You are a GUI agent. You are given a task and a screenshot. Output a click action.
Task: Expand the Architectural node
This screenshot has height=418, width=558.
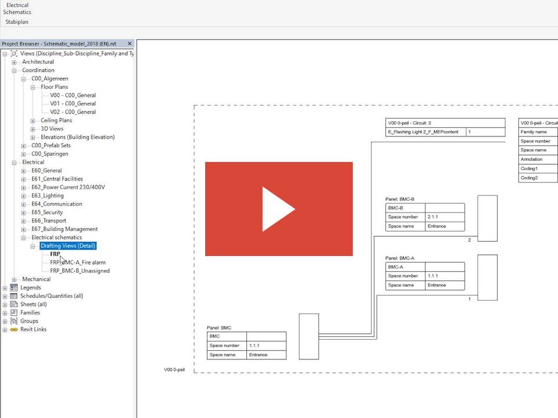(14, 62)
